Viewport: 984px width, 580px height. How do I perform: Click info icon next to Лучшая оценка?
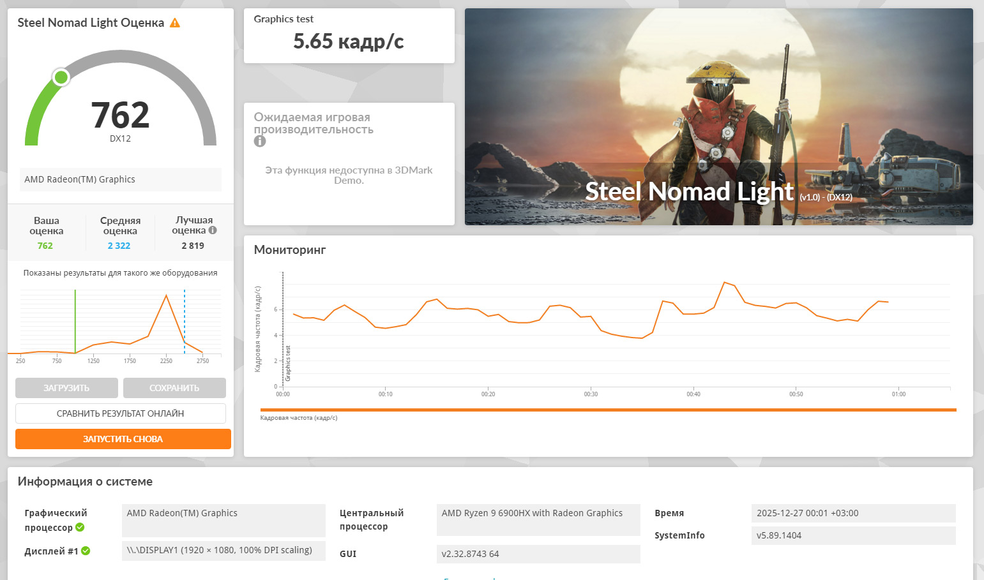[x=213, y=230]
